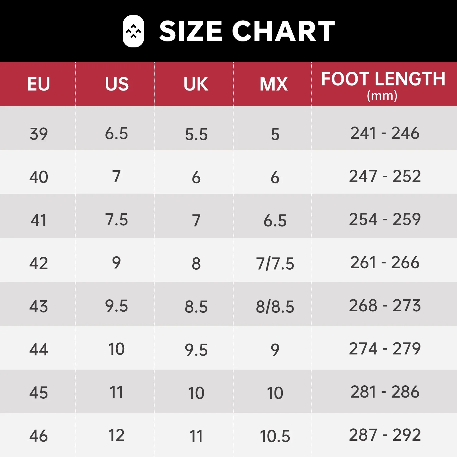Select the EU column header
The image size is (457, 457).
(39, 84)
